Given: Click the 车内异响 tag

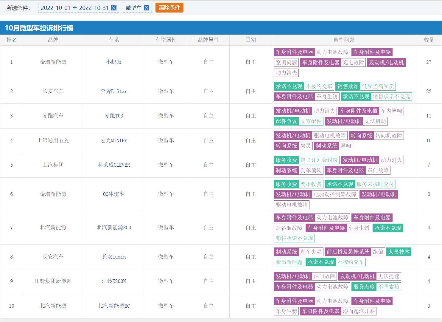Looking at the screenshot, I should click(x=391, y=111).
